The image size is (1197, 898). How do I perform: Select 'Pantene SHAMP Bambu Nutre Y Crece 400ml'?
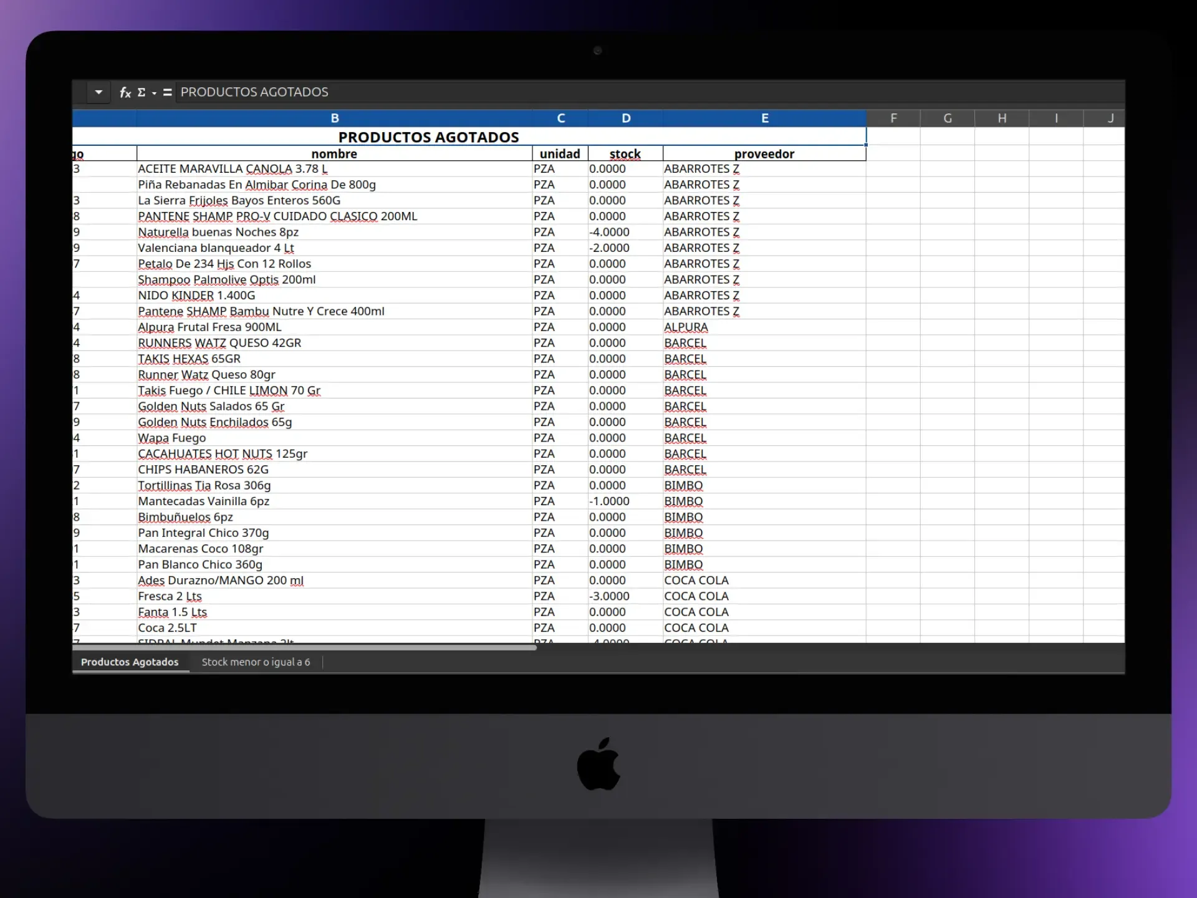334,311
